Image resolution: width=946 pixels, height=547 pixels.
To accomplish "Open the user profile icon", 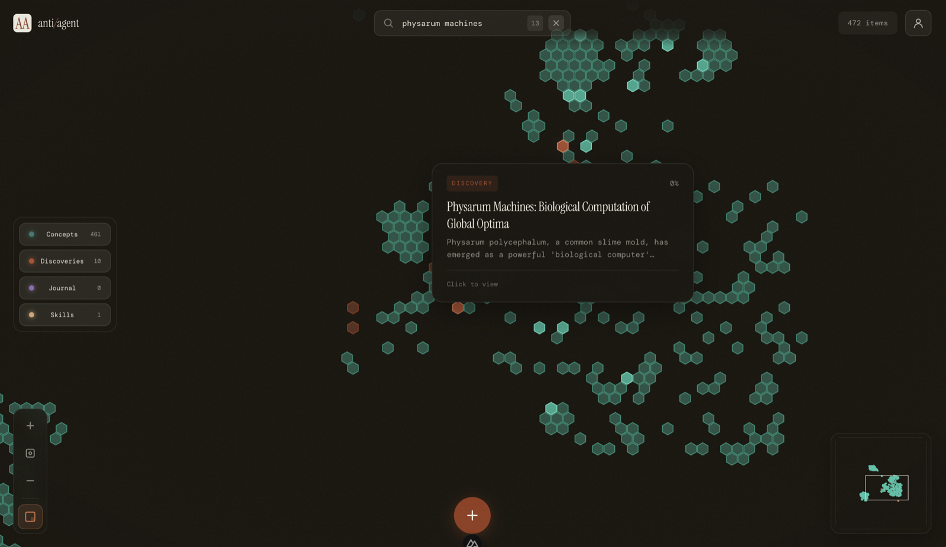I will [x=918, y=22].
